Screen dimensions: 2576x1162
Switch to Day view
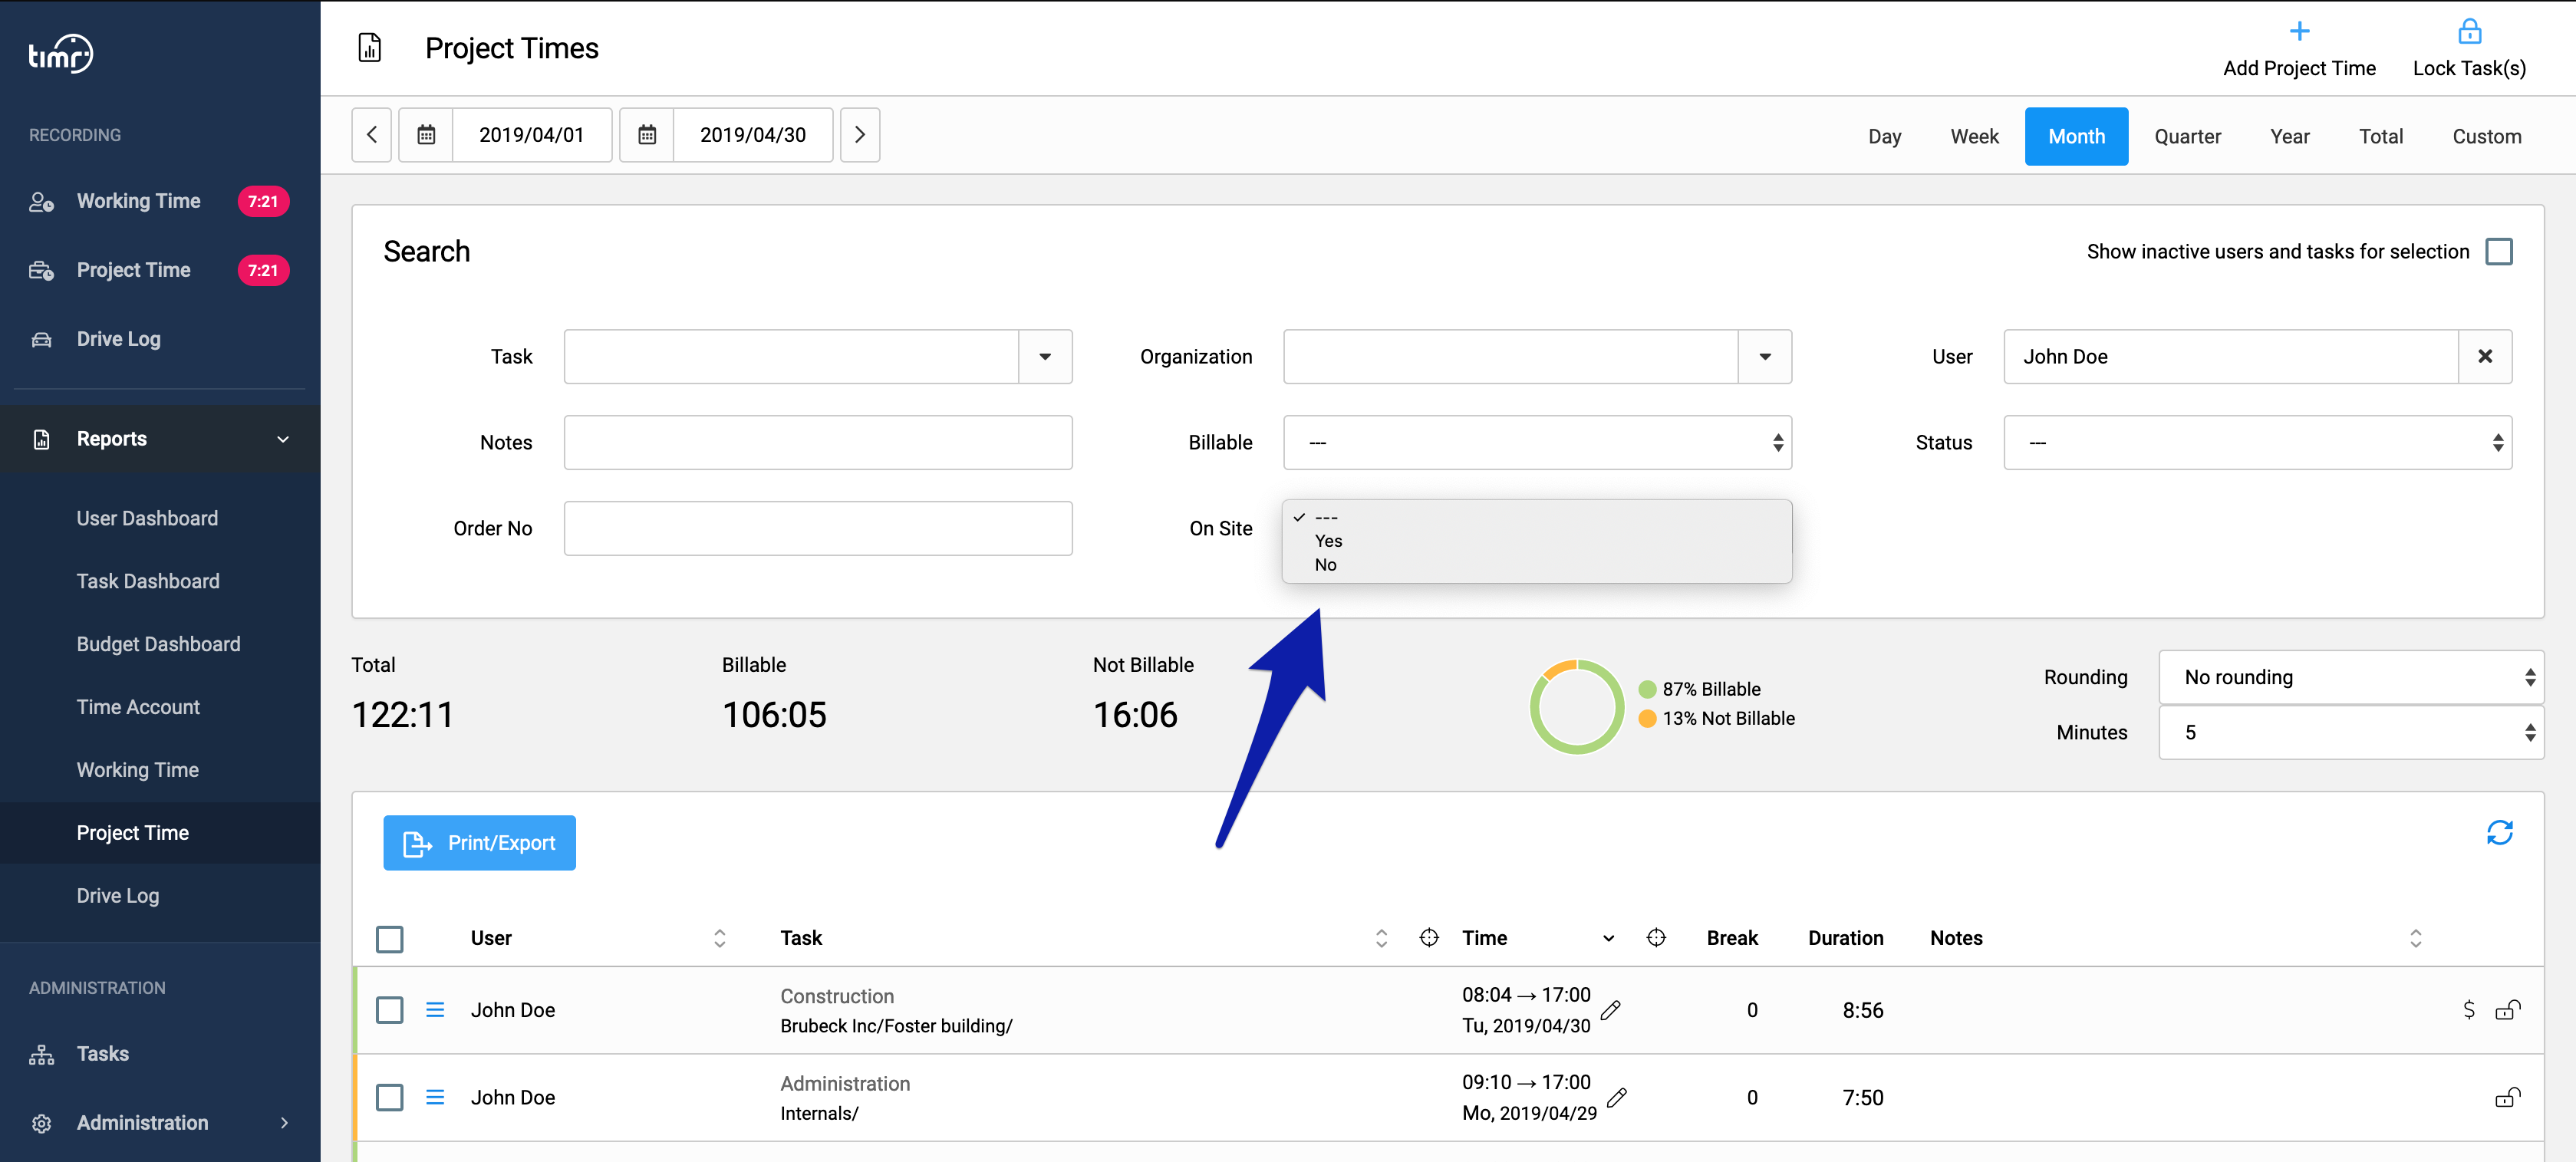click(1884, 136)
